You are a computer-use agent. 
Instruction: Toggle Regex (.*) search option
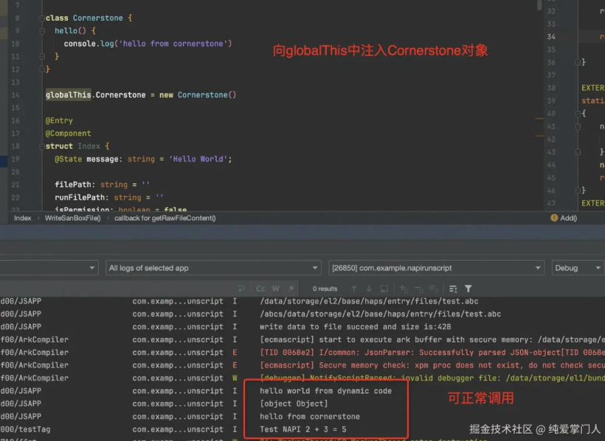(x=291, y=289)
